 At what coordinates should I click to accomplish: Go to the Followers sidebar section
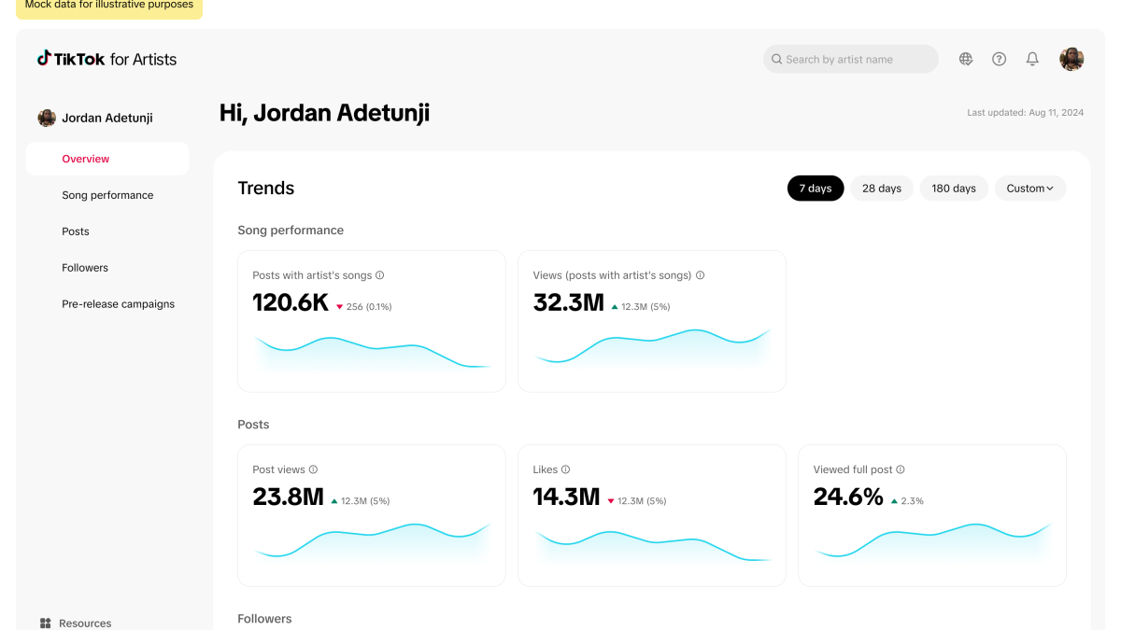(85, 268)
